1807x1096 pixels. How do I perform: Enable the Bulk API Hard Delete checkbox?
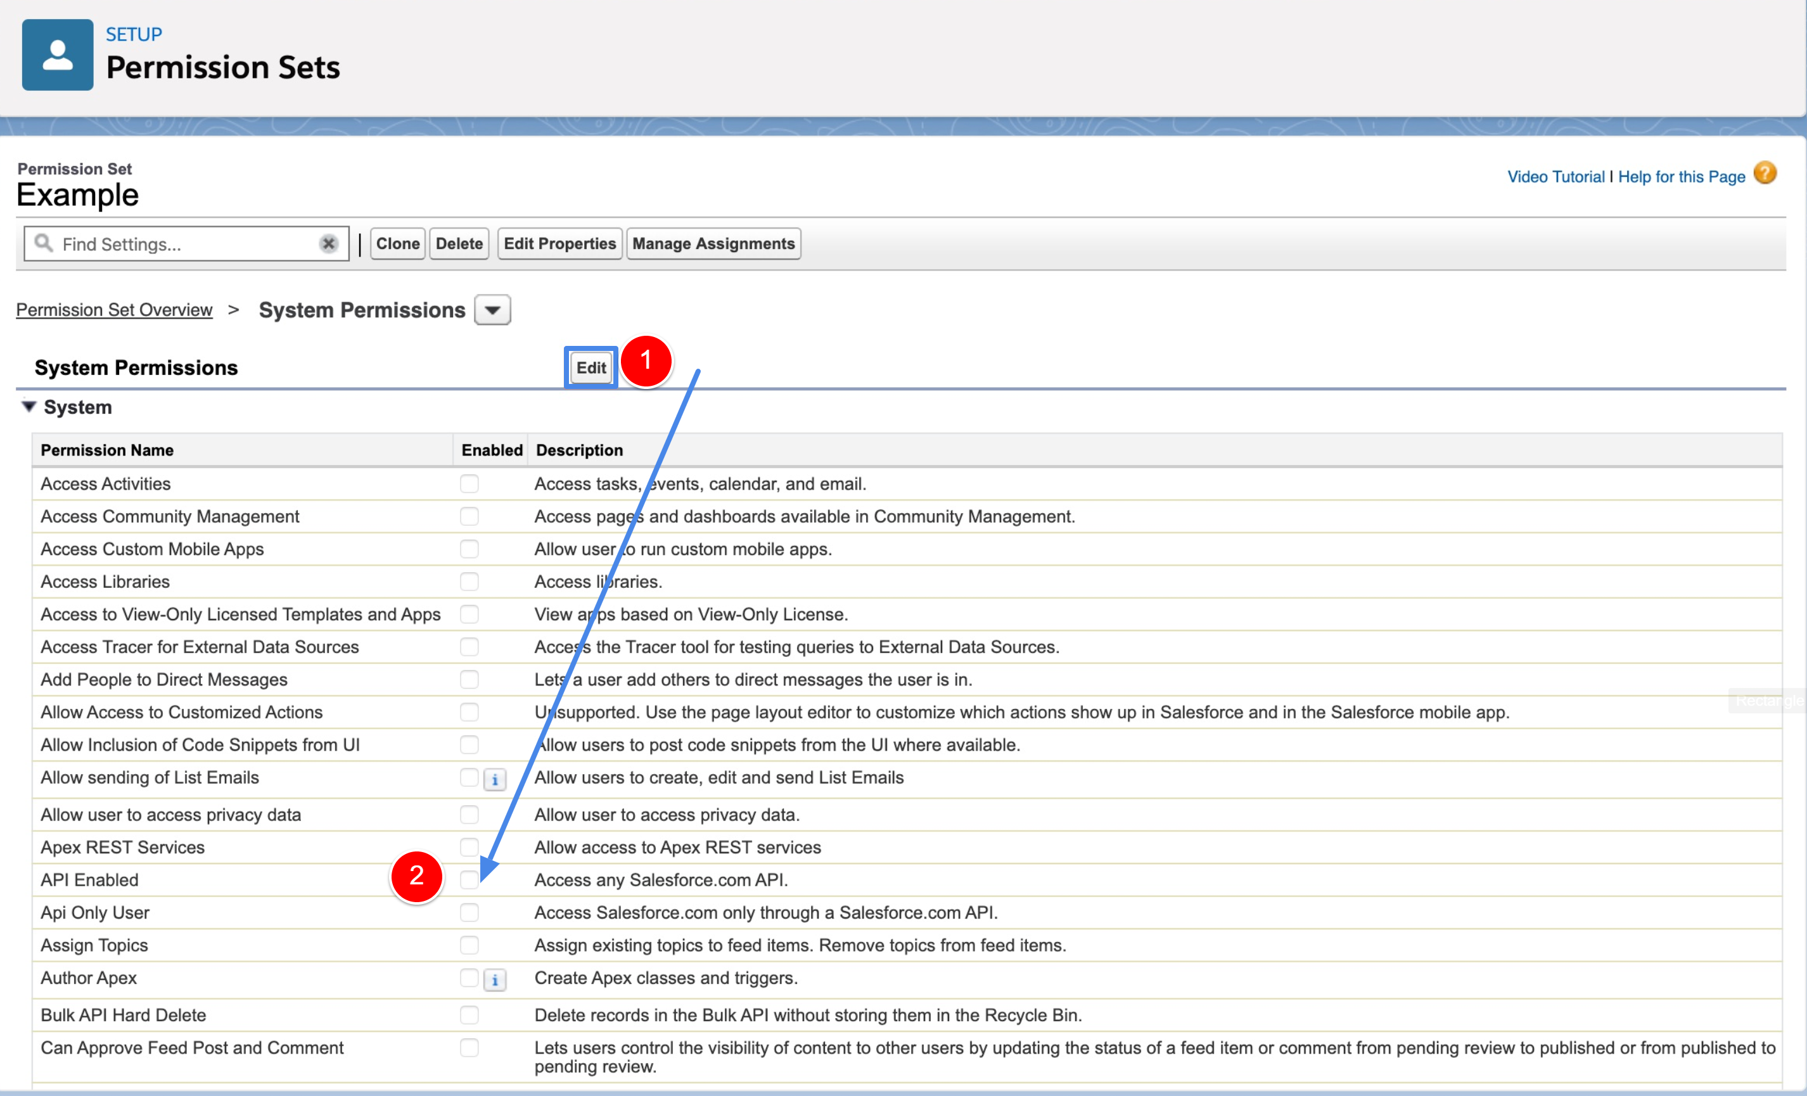point(469,1015)
